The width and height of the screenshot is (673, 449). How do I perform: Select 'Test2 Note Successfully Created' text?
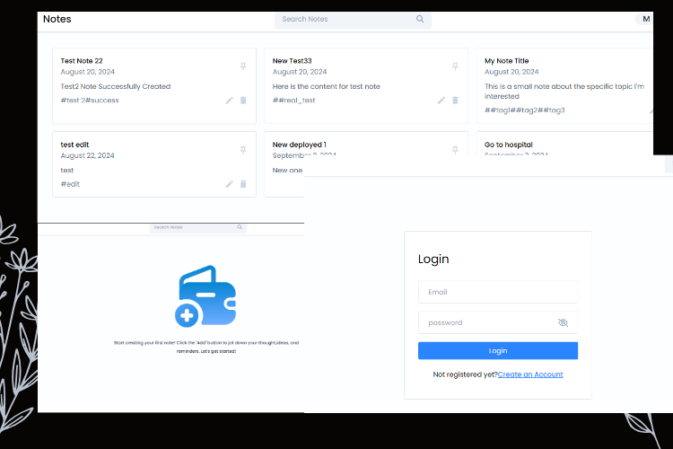[x=116, y=86]
